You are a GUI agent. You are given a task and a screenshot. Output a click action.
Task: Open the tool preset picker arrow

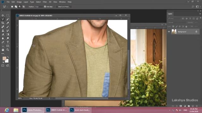tap(7, 7)
